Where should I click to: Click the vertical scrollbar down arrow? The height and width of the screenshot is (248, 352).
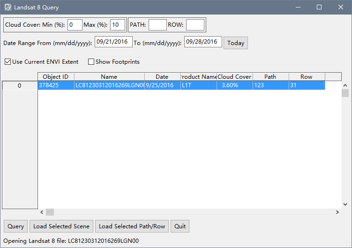[x=345, y=204]
